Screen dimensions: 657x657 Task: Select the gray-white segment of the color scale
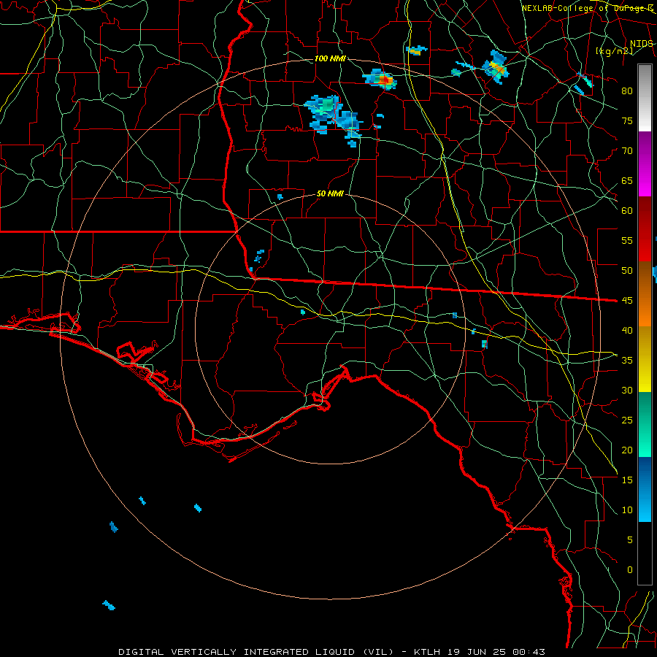(x=645, y=98)
